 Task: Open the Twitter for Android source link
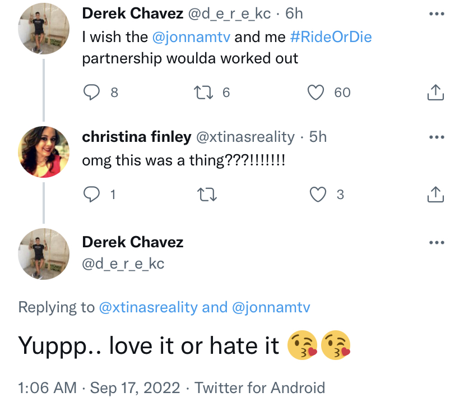[260, 388]
